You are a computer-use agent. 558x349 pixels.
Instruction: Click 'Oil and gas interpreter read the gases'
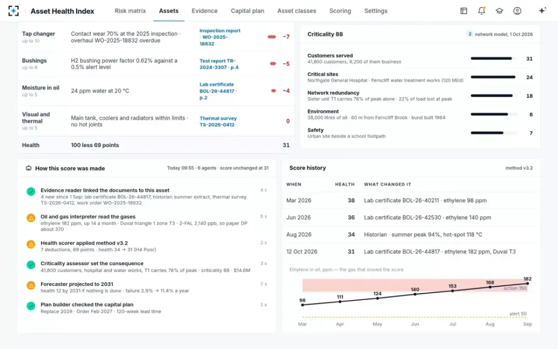[88, 217]
